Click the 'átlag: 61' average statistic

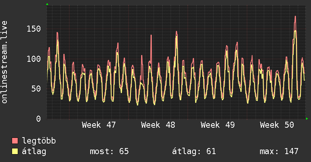point(194,151)
